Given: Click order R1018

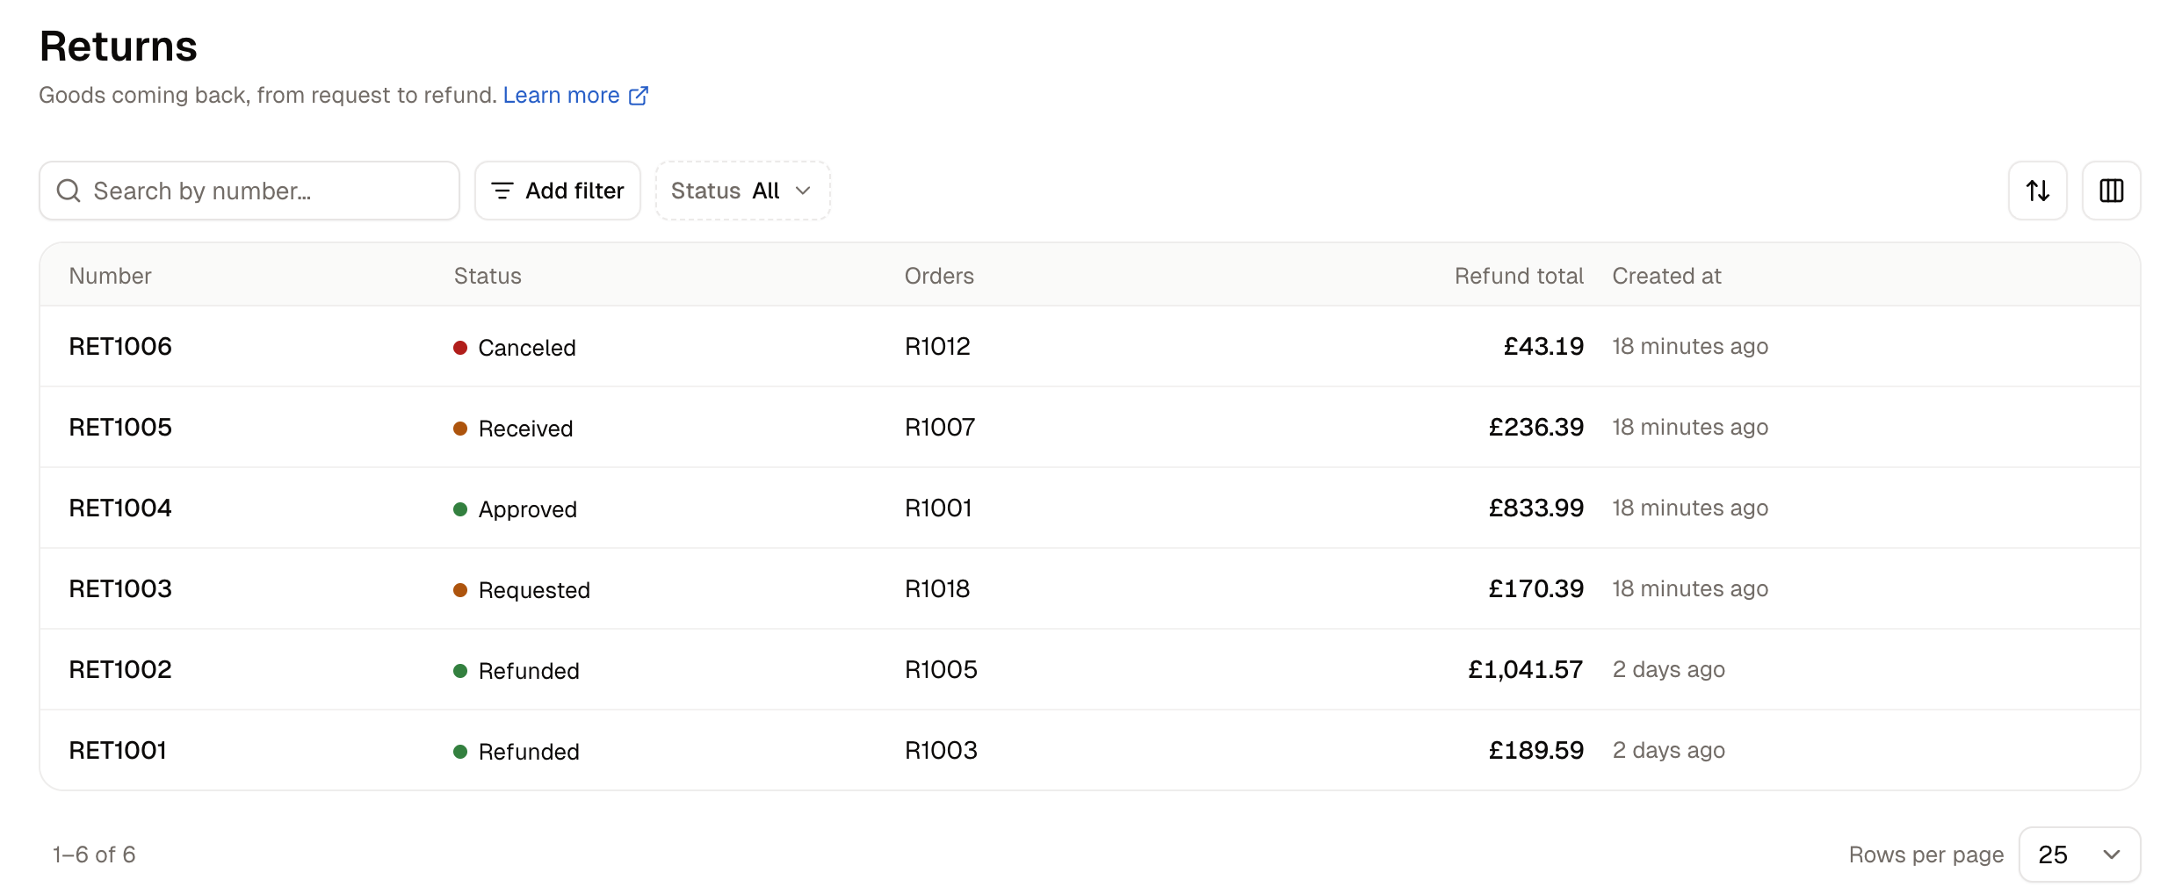Looking at the screenshot, I should coord(937,588).
